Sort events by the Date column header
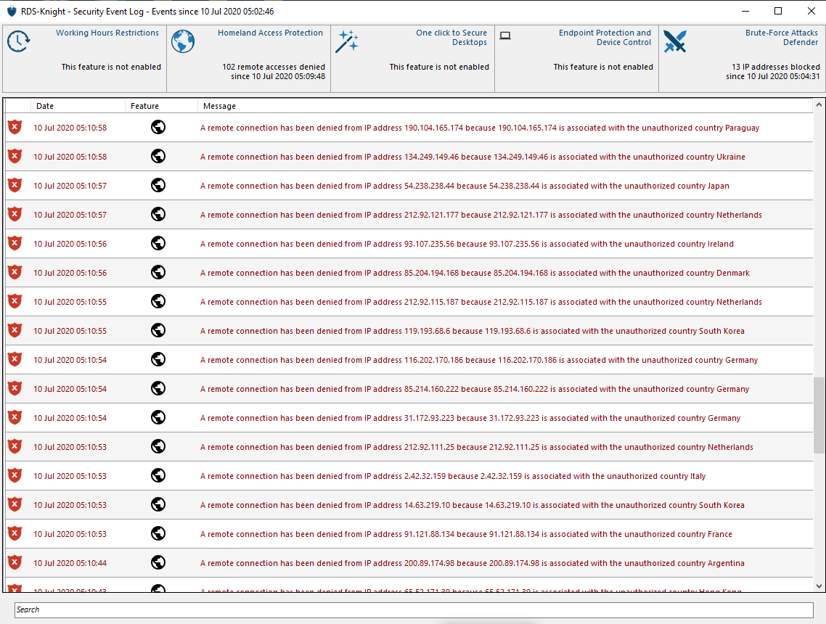This screenshot has height=624, width=826. coord(78,106)
